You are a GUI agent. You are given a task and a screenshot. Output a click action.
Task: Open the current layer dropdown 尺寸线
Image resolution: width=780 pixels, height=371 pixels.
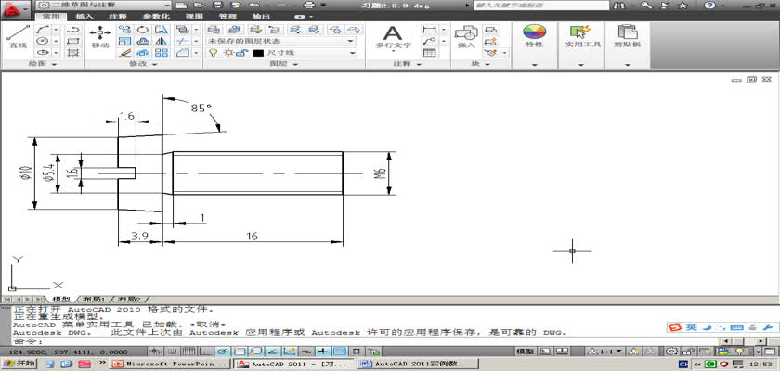click(281, 53)
